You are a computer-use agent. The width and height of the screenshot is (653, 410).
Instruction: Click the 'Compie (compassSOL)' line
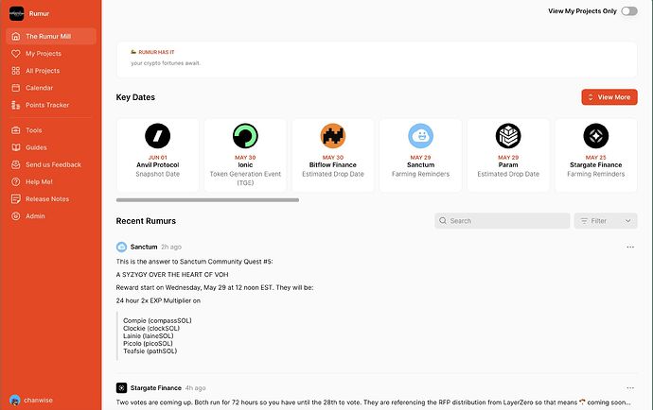coord(157,320)
